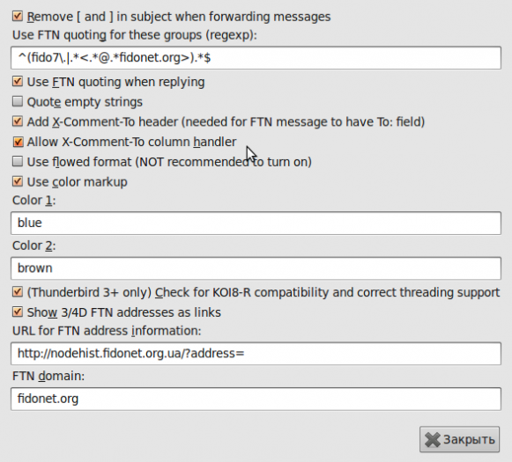The width and height of the screenshot is (512, 462).
Task: Uncheck Remove [ and ] in subject checkbox
Action: 18,17
